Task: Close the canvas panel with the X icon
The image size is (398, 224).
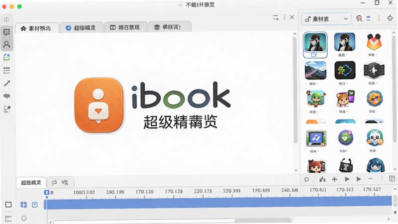Action: [292, 17]
